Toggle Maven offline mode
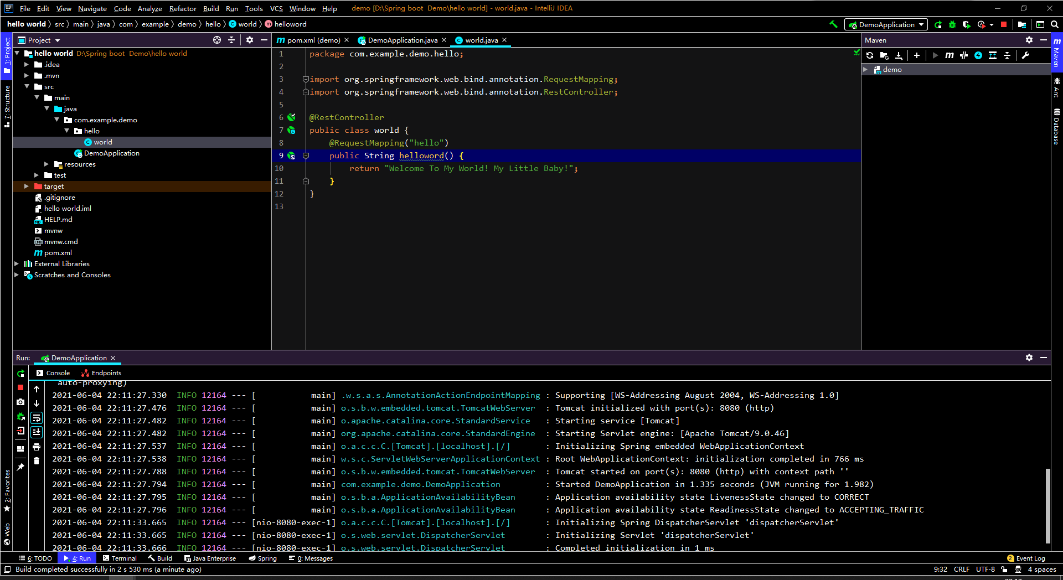 964,55
